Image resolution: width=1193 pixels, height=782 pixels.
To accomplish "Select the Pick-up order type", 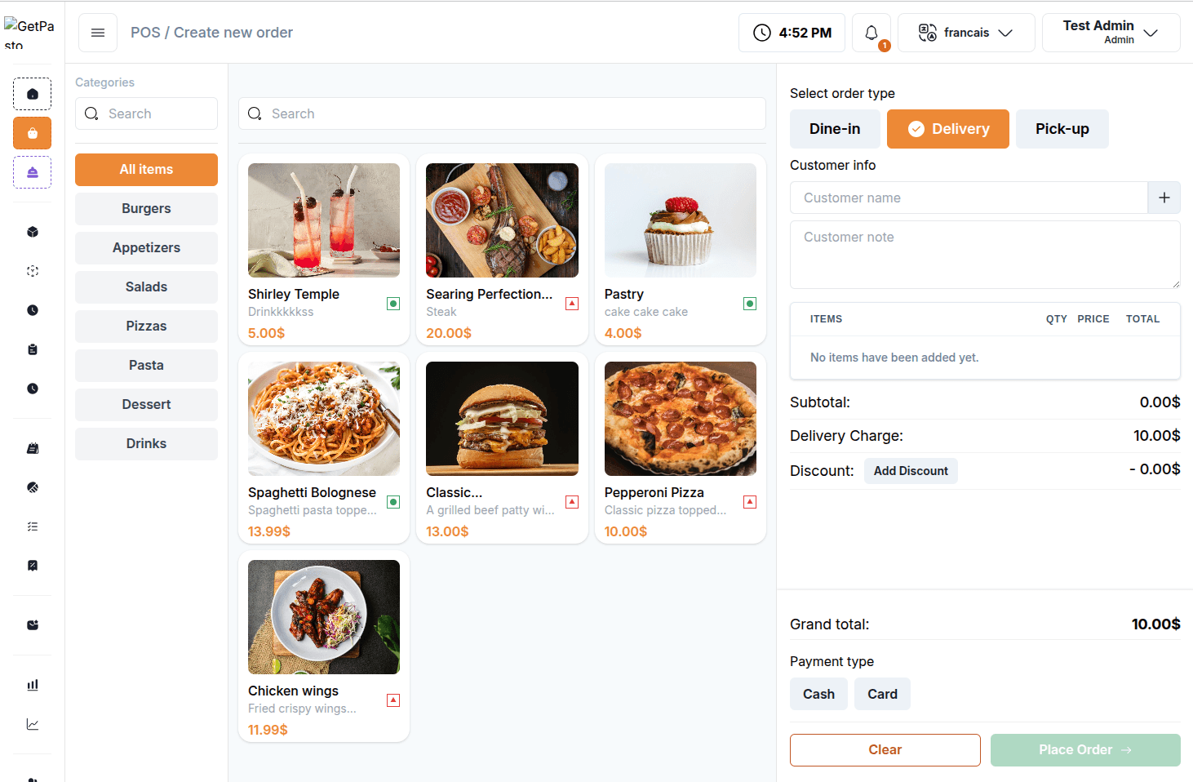I will 1062,129.
